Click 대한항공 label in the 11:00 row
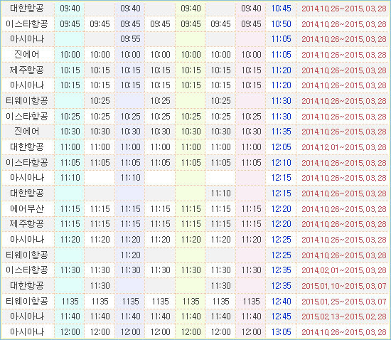Viewport: 391px width, 340px height. pos(27,147)
